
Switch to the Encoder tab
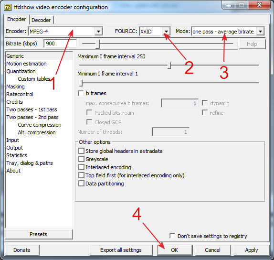coord(16,19)
